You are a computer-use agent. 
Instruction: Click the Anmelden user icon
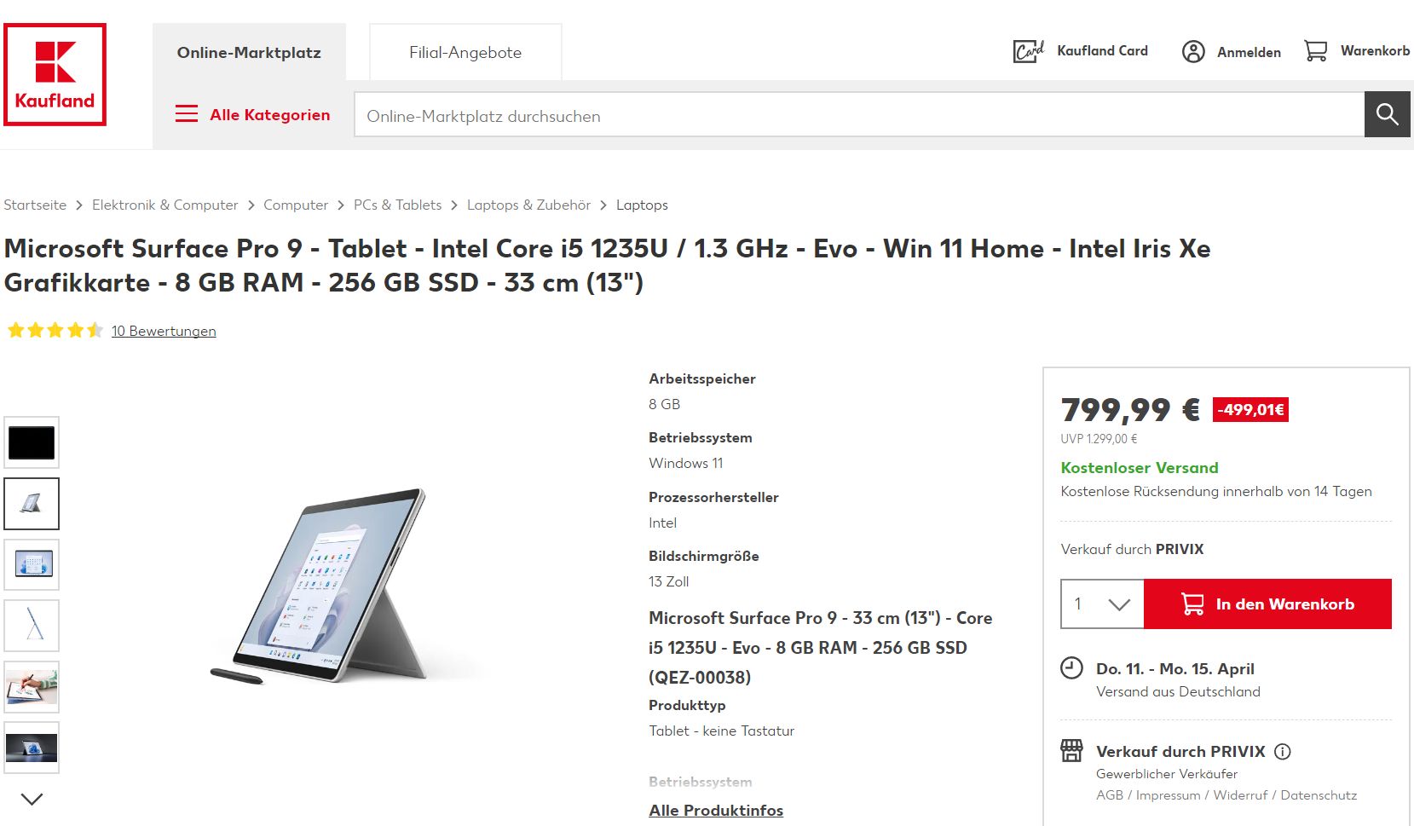click(1193, 52)
